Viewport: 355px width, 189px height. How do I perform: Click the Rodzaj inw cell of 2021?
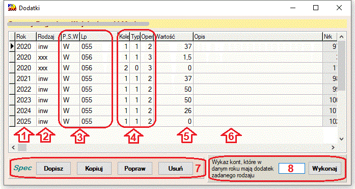49,79
